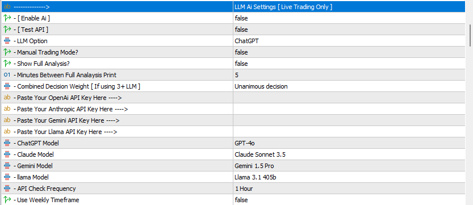Viewport: 473px width, 205px height.
Task: Select the Use Weekly Timeframe row label
Action: [x=48, y=199]
